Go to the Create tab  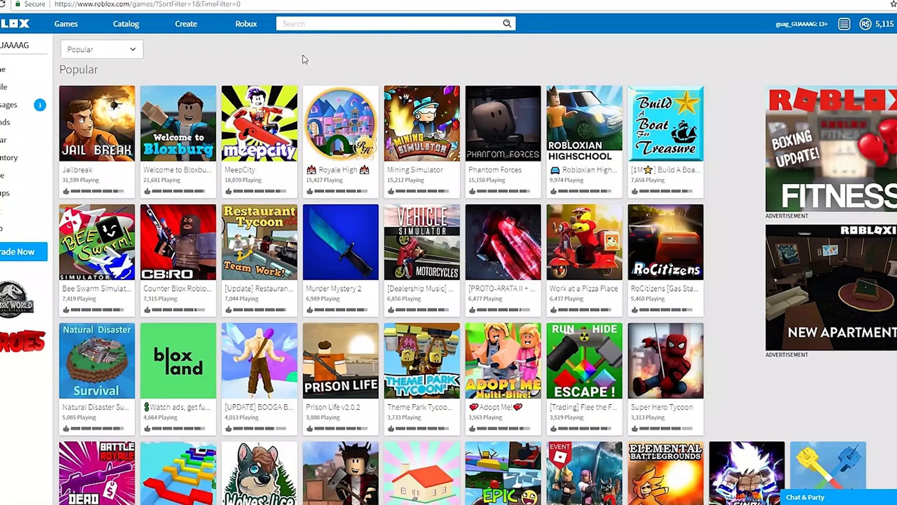click(185, 24)
